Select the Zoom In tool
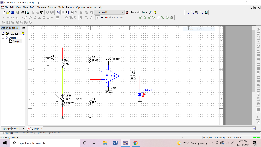 pyautogui.click(x=188, y=12)
